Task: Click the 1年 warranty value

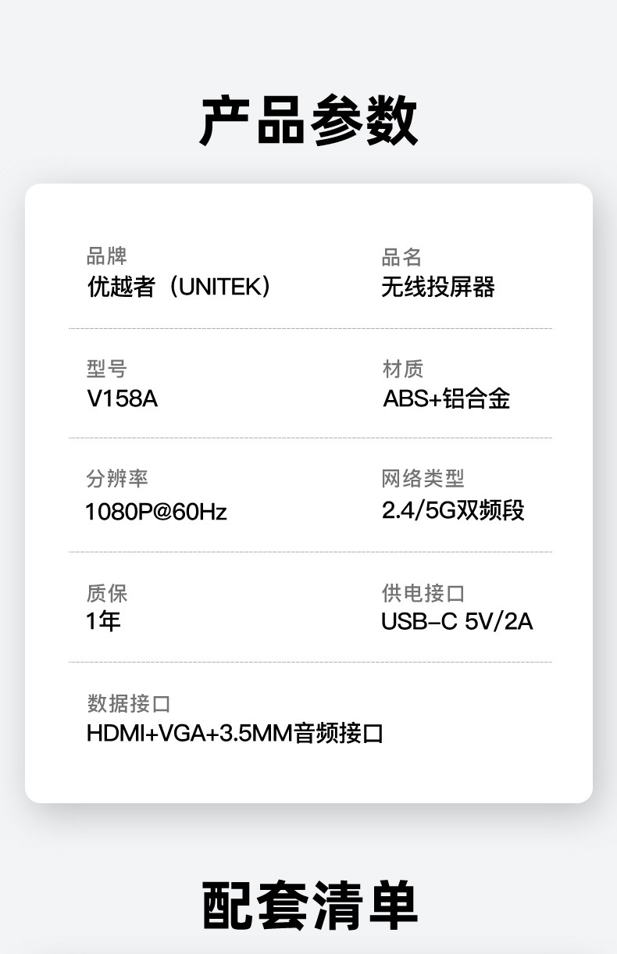Action: 103,622
